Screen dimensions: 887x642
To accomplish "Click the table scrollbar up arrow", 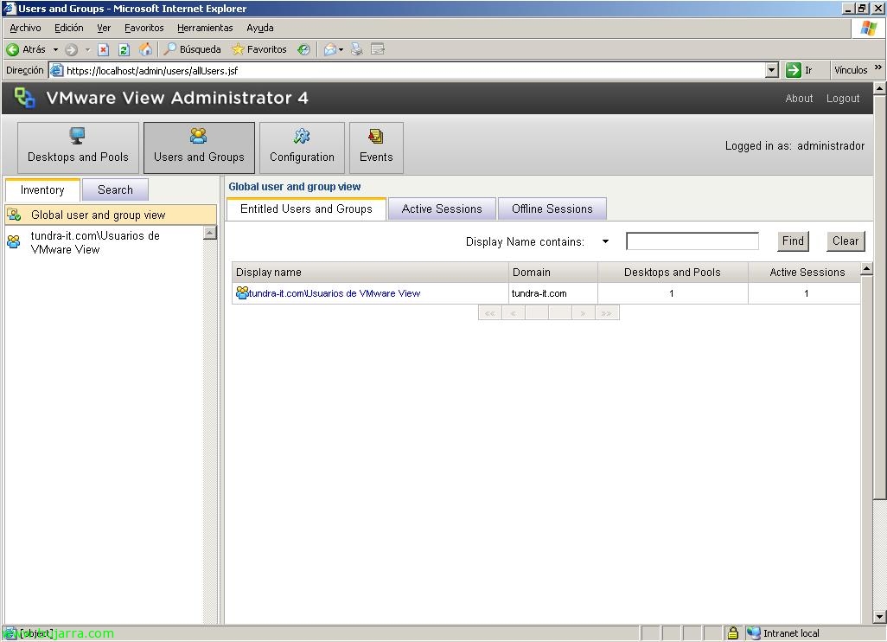I will [866, 267].
